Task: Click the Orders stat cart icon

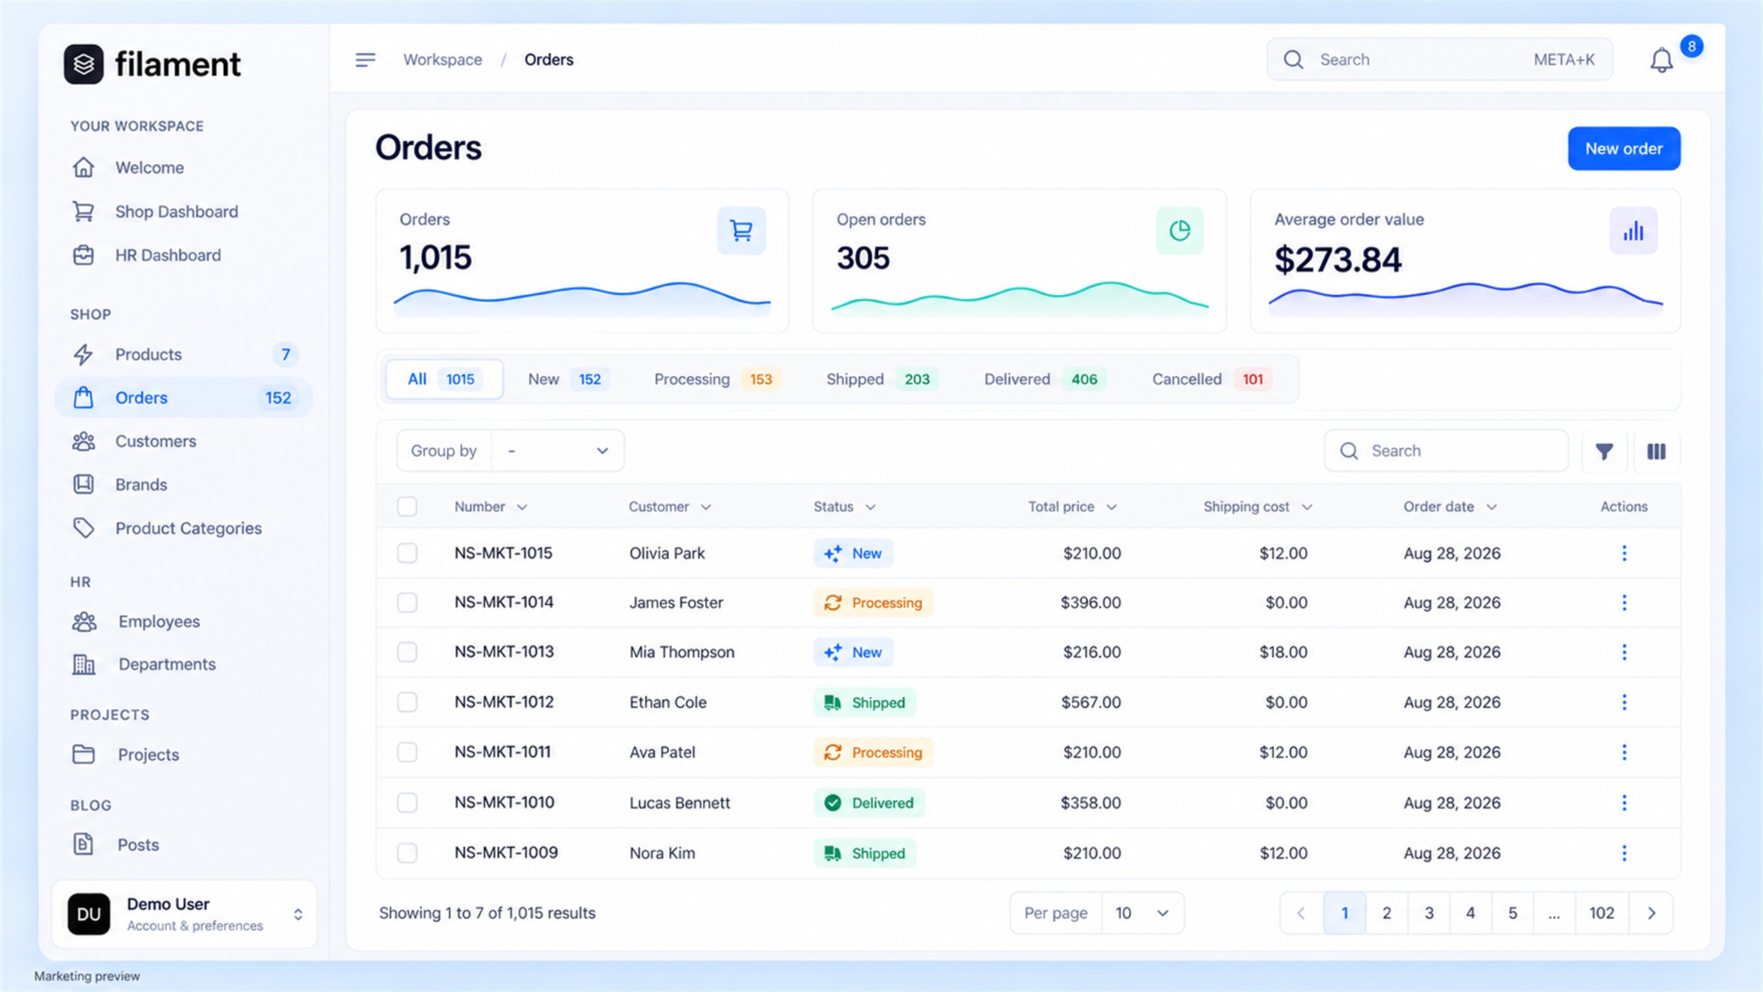Action: pos(741,231)
